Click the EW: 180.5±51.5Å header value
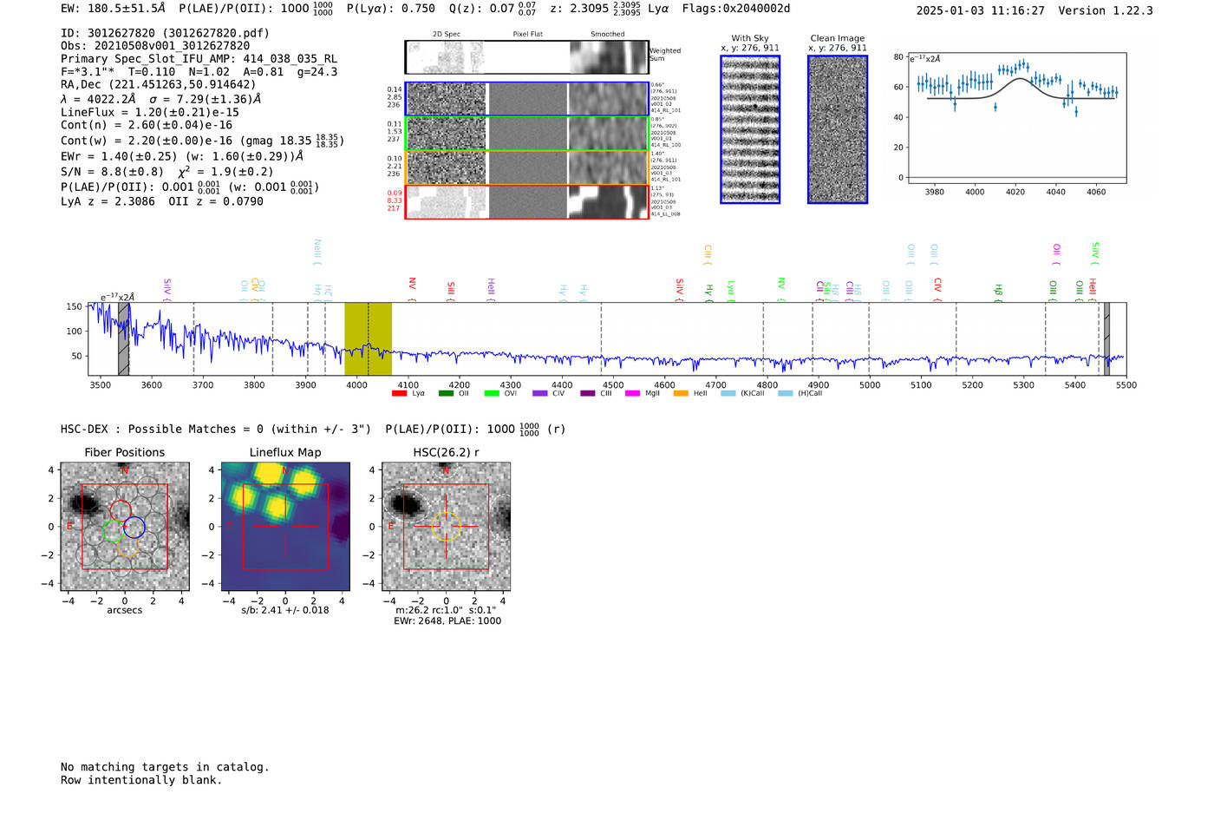Image resolution: width=1214 pixels, height=827 pixels. click(x=113, y=9)
